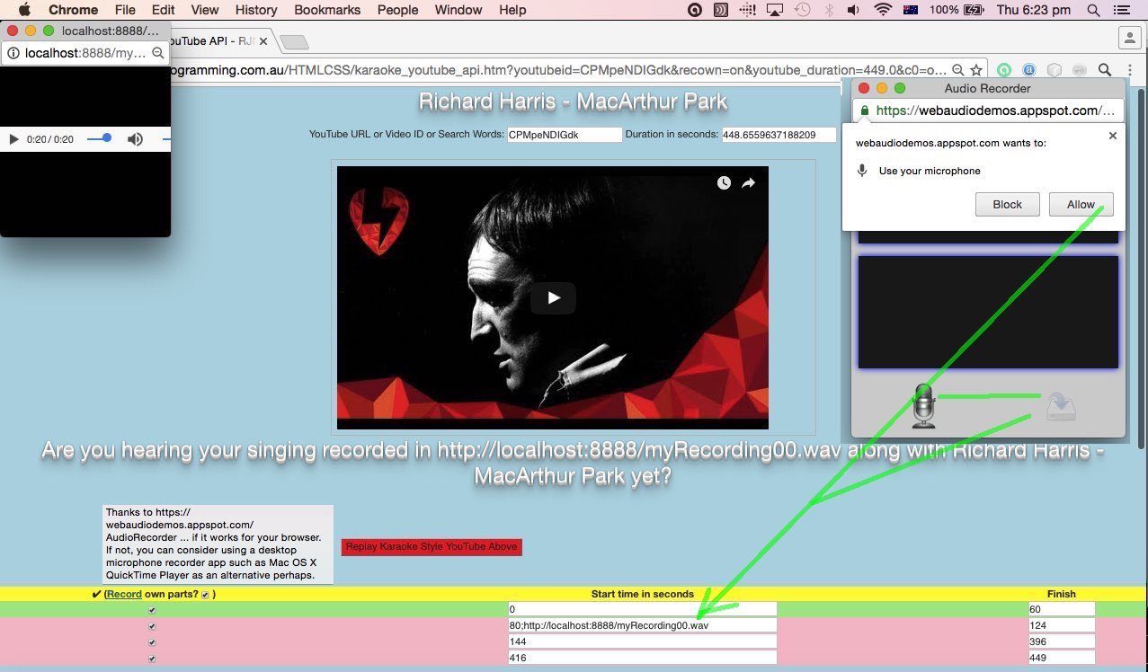Click the Finish field containing 124
The width and height of the screenshot is (1148, 672).
1062,625
